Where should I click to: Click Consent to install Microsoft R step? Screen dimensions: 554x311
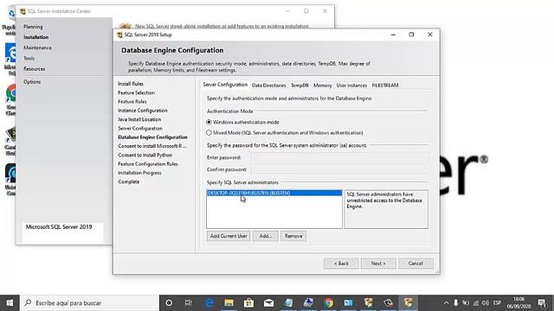coord(152,146)
